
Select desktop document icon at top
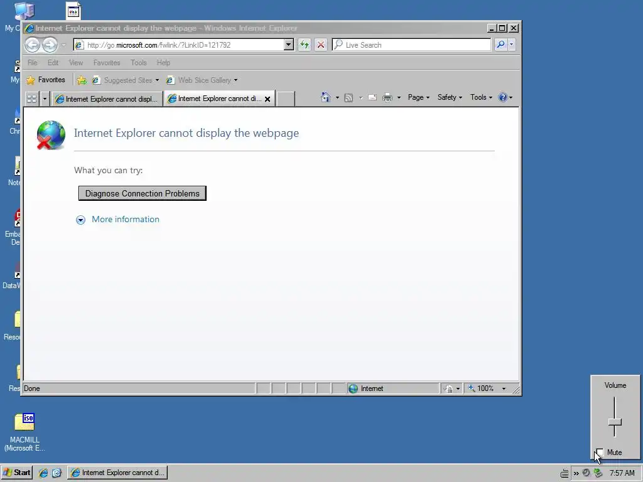pyautogui.click(x=73, y=11)
